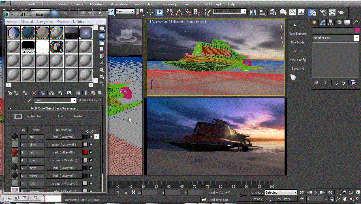Expand the Modifier List dropdown

click(356, 38)
